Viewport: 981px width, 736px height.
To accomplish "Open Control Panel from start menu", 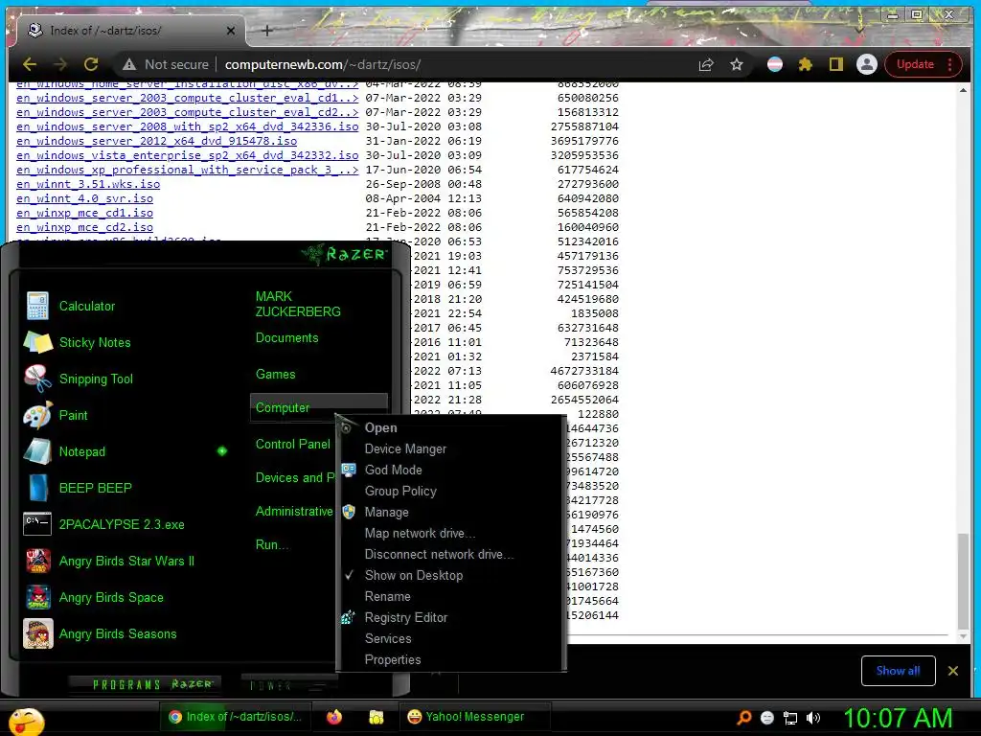I will [x=293, y=445].
